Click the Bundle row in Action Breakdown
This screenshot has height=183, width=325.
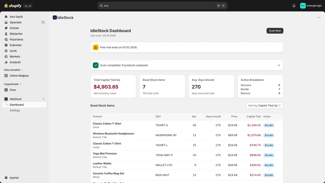click(260, 89)
